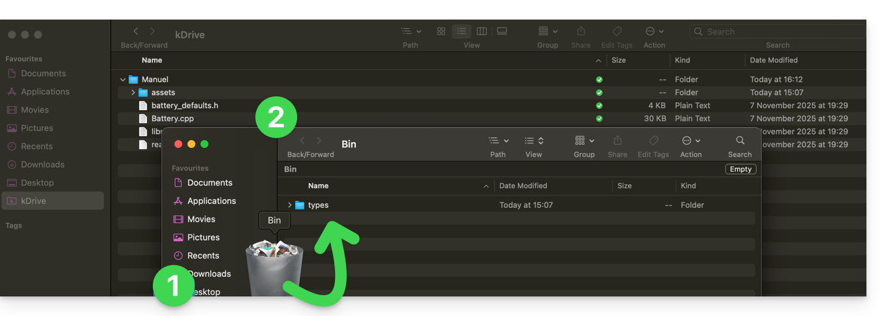This screenshot has height=316, width=886.
Task: Open the Action menu in Bin window
Action: (x=691, y=141)
